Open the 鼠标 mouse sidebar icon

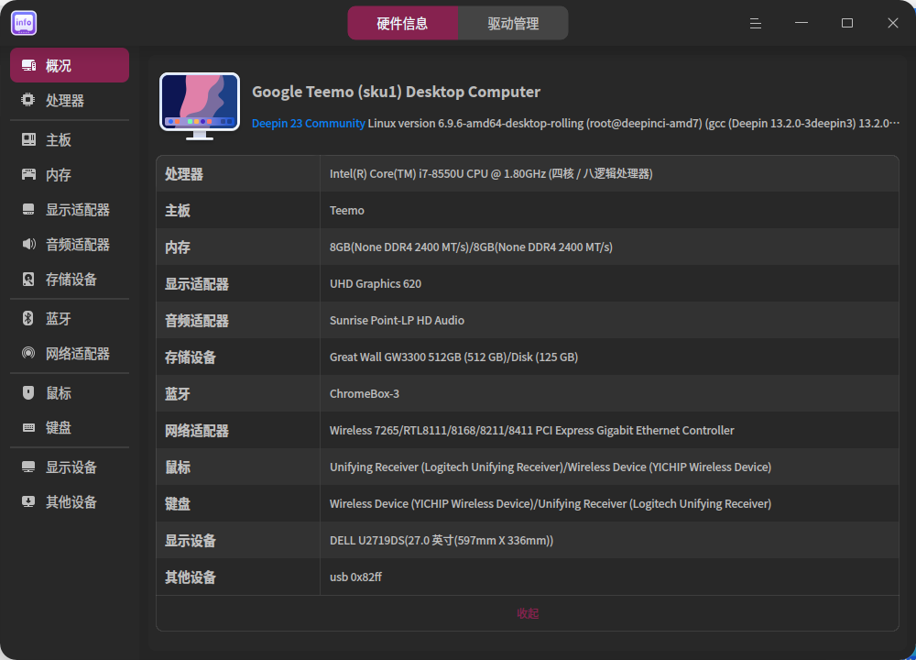(28, 392)
